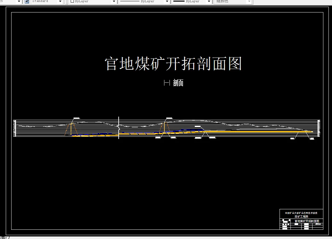Open the layer control dropdown
The width and height of the screenshot is (332, 239).
(x=19, y=2)
